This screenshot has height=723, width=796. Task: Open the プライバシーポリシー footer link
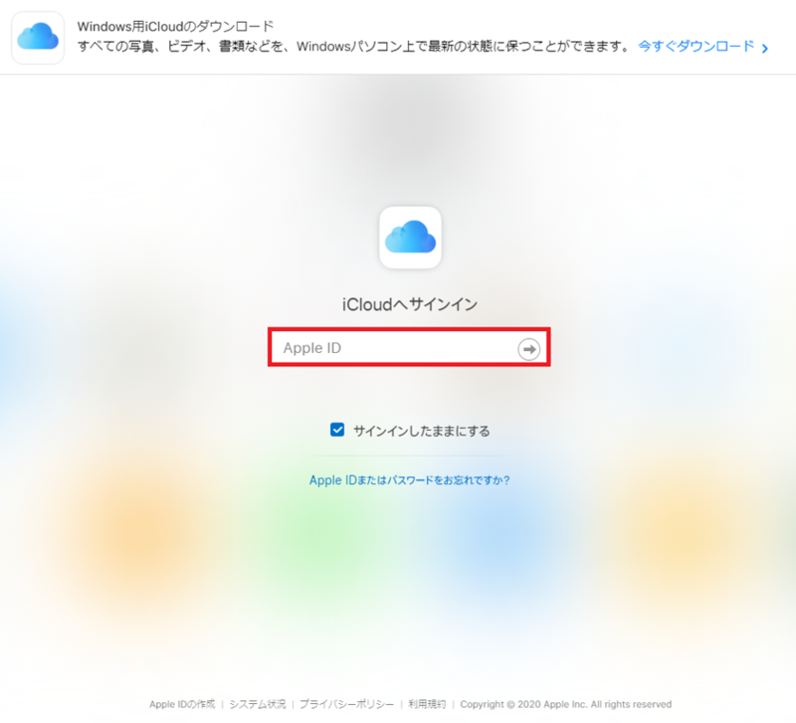click(x=346, y=704)
